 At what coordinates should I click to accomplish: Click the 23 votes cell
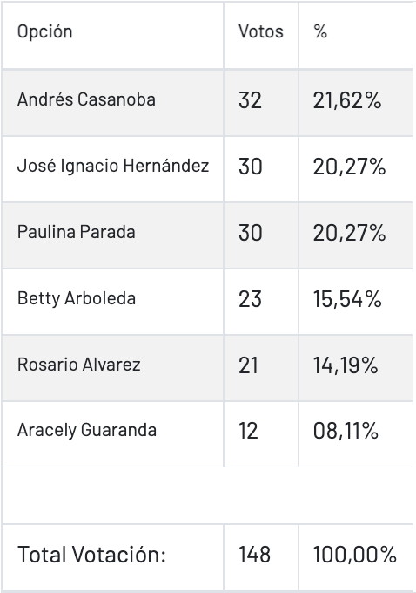(261, 302)
